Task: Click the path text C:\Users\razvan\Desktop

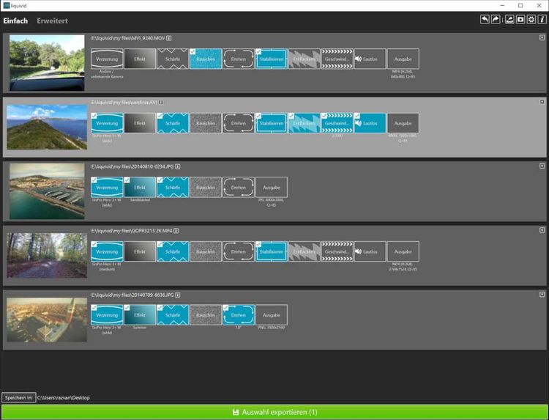Action: (64, 397)
